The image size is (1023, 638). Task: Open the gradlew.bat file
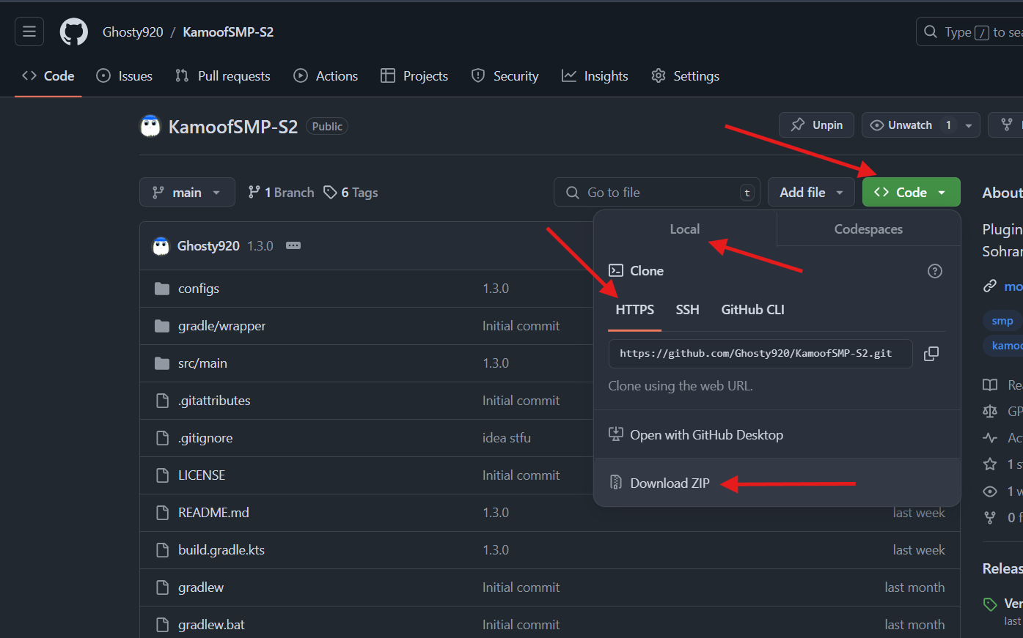[x=211, y=625]
